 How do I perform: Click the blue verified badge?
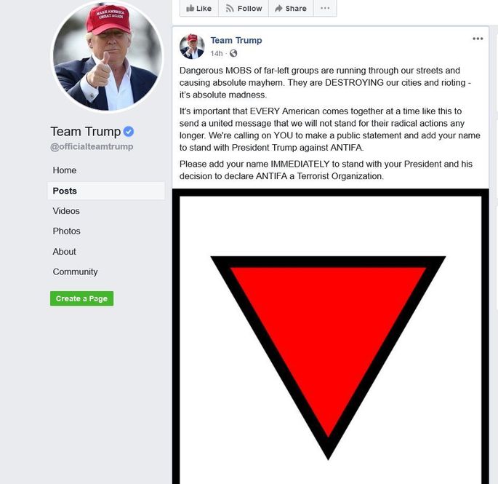[128, 131]
